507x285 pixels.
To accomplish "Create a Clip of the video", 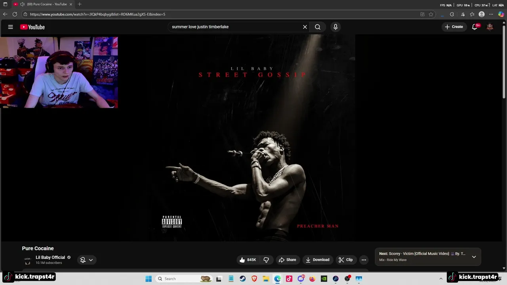I will point(346,260).
